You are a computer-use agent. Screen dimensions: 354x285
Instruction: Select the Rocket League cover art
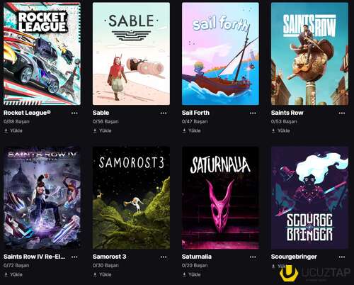pyautogui.click(x=42, y=54)
